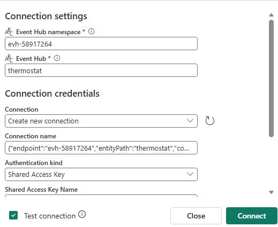The image size is (278, 227).
Task: Click into the Connection name field
Action: 101,148
